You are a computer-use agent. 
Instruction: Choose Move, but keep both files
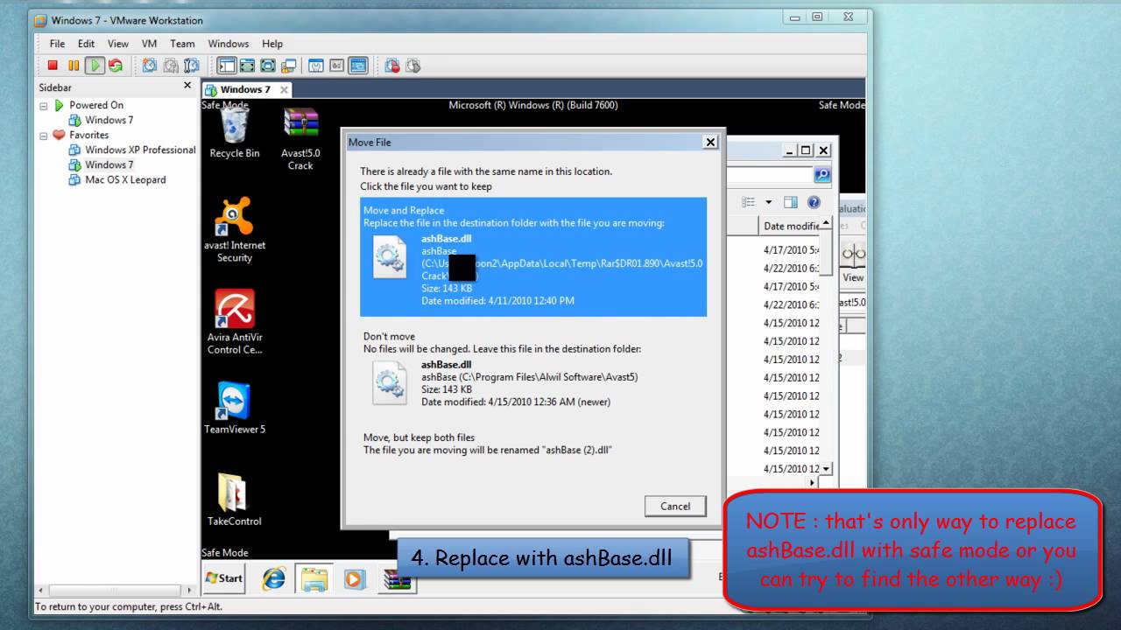click(x=533, y=444)
